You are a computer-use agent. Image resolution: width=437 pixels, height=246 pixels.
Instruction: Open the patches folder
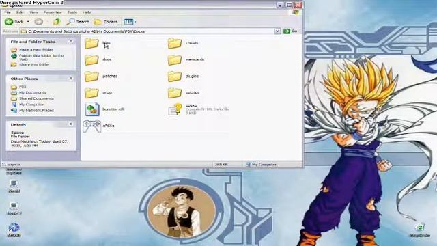91,76
